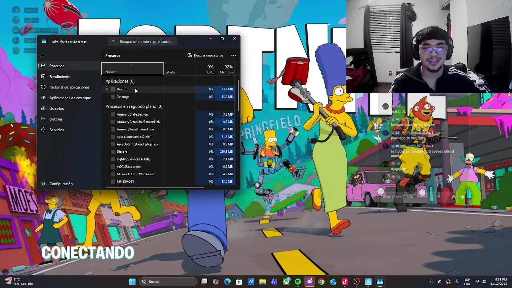The height and width of the screenshot is (288, 512).
Task: Click Ejecutar nueva tarea button
Action: [x=205, y=55]
